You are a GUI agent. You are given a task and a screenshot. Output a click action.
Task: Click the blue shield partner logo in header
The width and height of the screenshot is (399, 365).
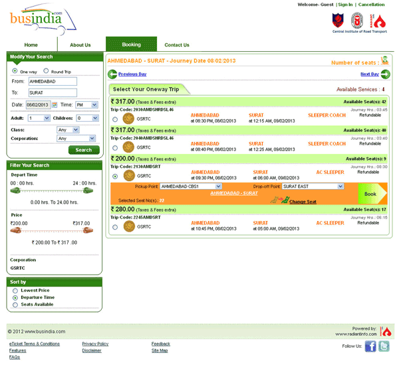pos(338,21)
